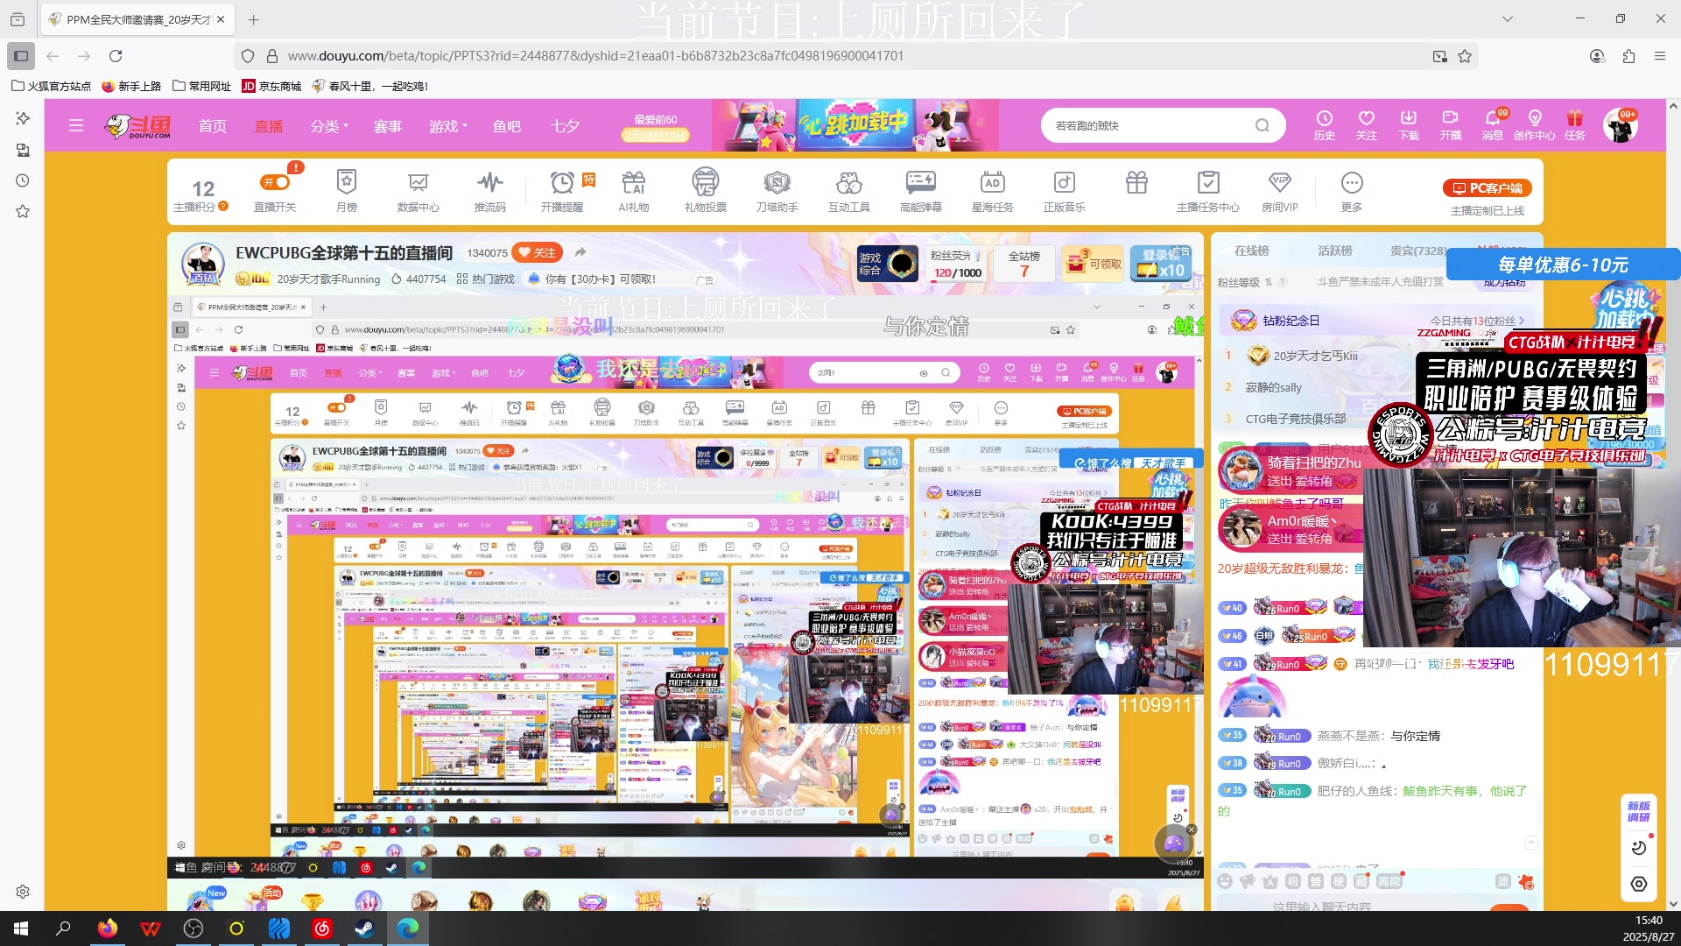Open the hamburger menu in Douyu header
This screenshot has width=1681, height=946.
click(76, 126)
